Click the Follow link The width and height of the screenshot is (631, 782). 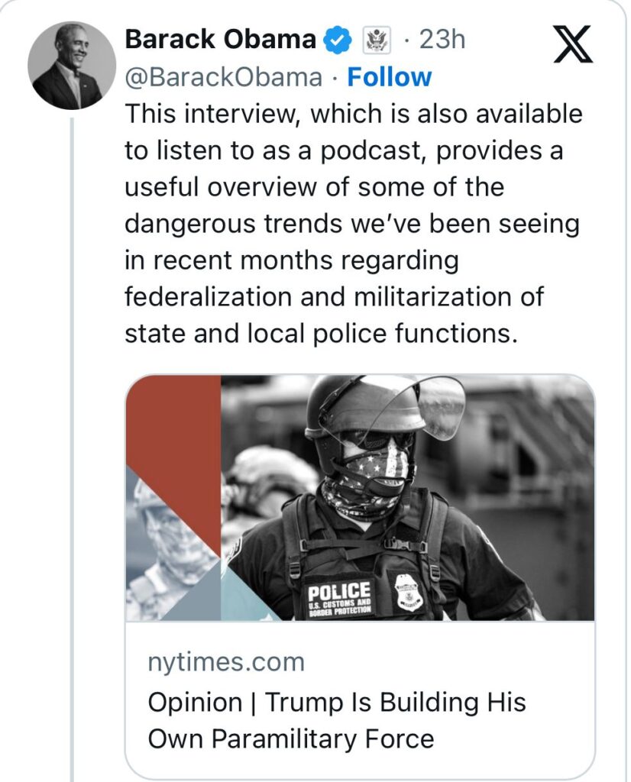[x=390, y=77]
